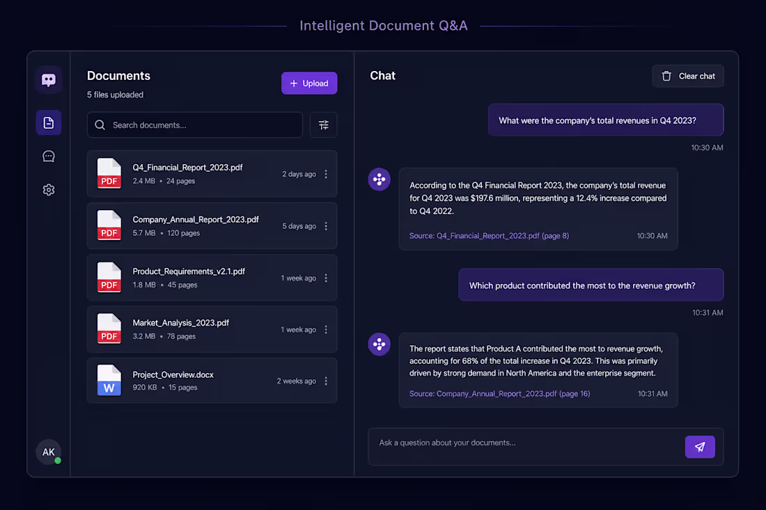Click the '5 files uploaded' label

116,95
